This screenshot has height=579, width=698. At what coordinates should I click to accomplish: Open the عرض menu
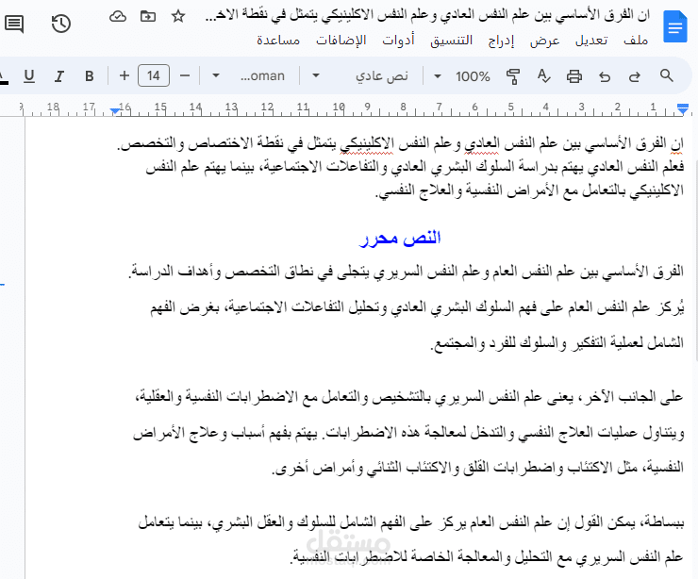pyautogui.click(x=545, y=41)
